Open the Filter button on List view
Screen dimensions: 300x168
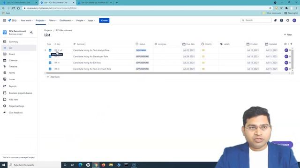[288, 35]
